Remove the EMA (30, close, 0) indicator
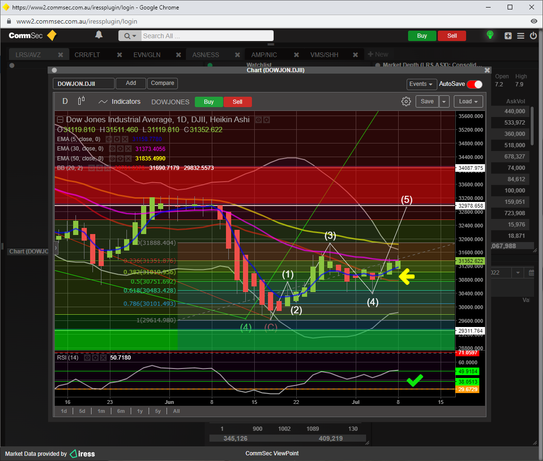The width and height of the screenshot is (543, 461). tap(128, 149)
